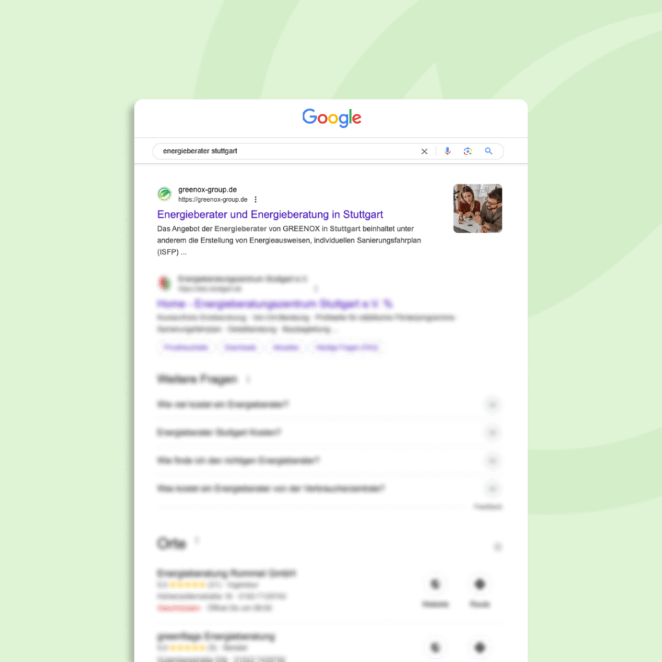Start voice search with microphone icon

pyautogui.click(x=447, y=151)
